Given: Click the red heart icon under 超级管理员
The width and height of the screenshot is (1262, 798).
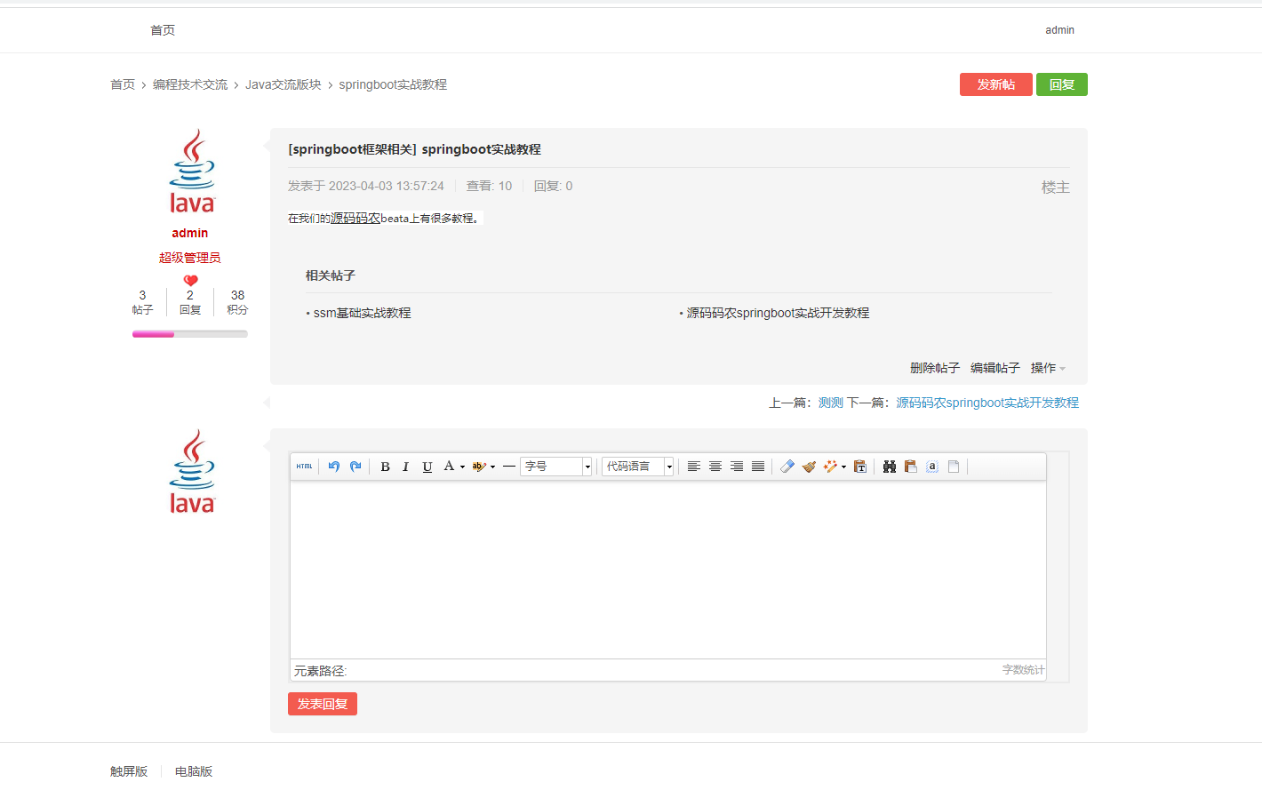Looking at the screenshot, I should 190,280.
